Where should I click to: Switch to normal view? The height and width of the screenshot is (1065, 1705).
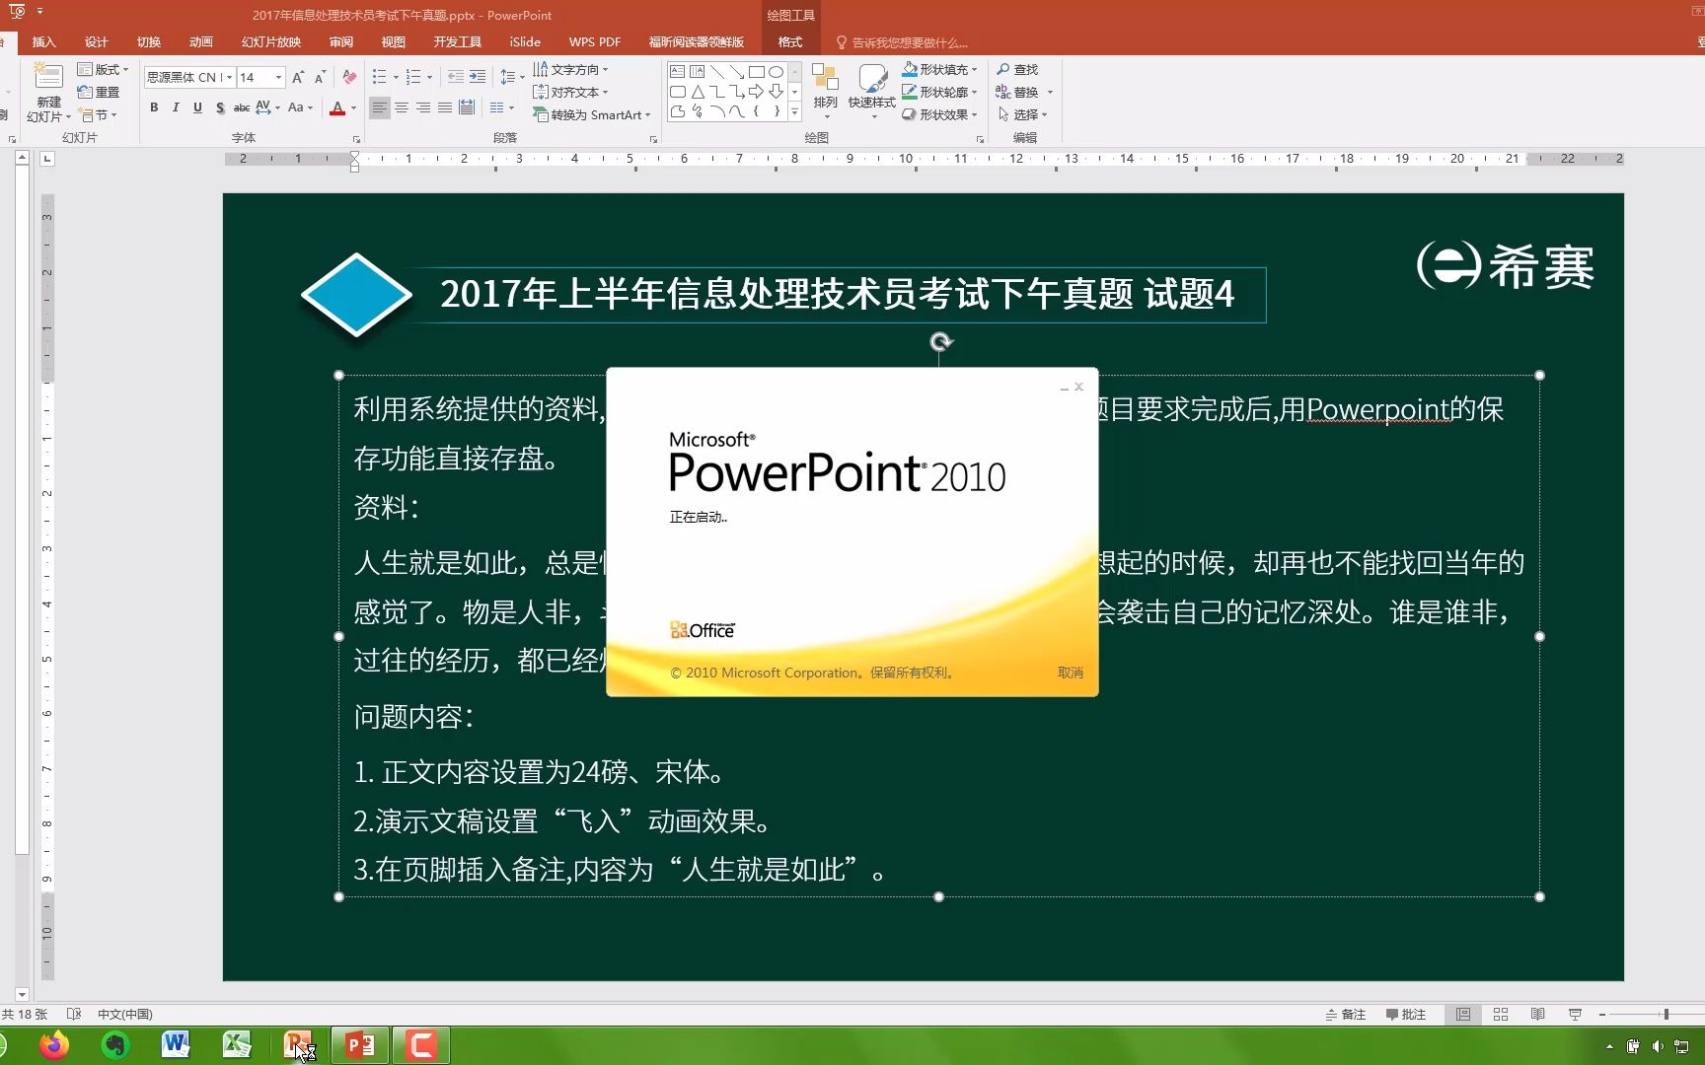click(x=1463, y=1015)
